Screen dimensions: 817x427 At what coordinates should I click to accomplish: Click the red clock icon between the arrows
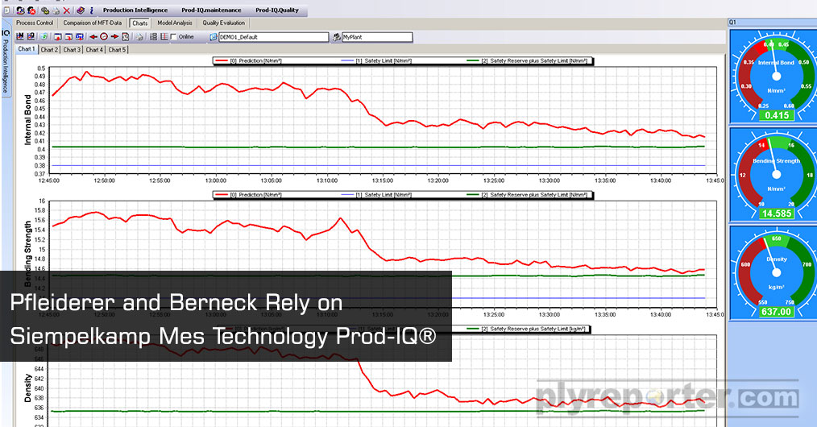coord(104,37)
